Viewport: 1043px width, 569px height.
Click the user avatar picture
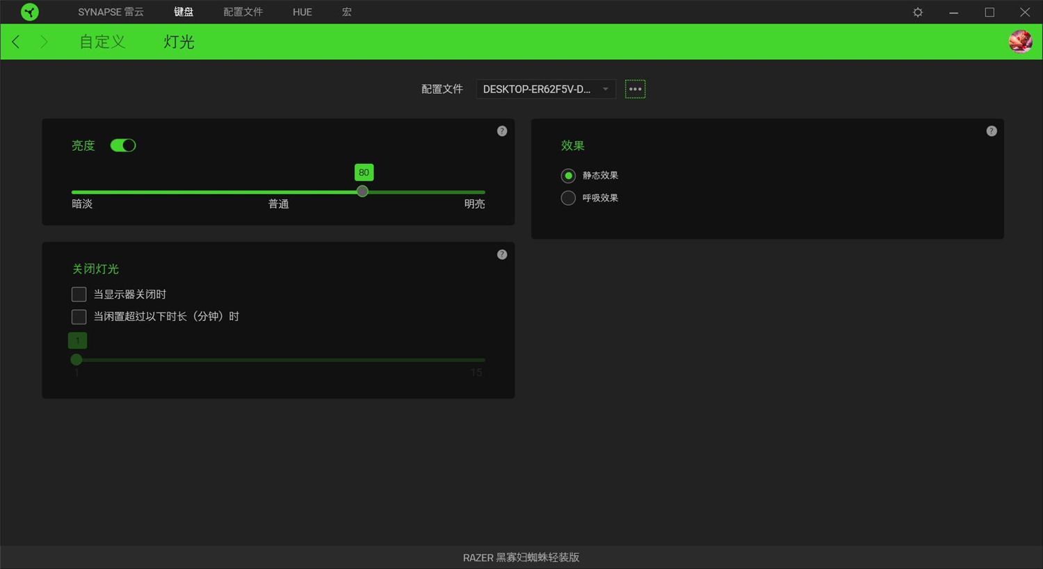(1019, 41)
